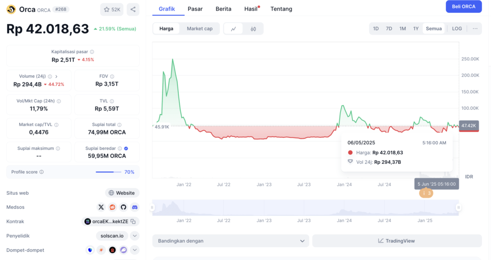Expand the Dompet-dompet wallets dropdown
Image resolution: width=491 pixels, height=260 pixels.
pyautogui.click(x=135, y=250)
